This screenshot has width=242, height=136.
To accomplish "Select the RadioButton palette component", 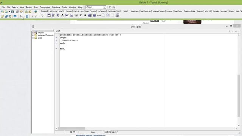I will (85, 15).
